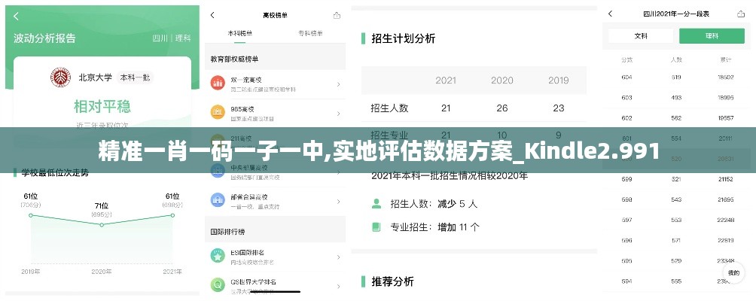This screenshot has height=301, width=756.
Task: Tap score 596 row
Action: coord(676,240)
